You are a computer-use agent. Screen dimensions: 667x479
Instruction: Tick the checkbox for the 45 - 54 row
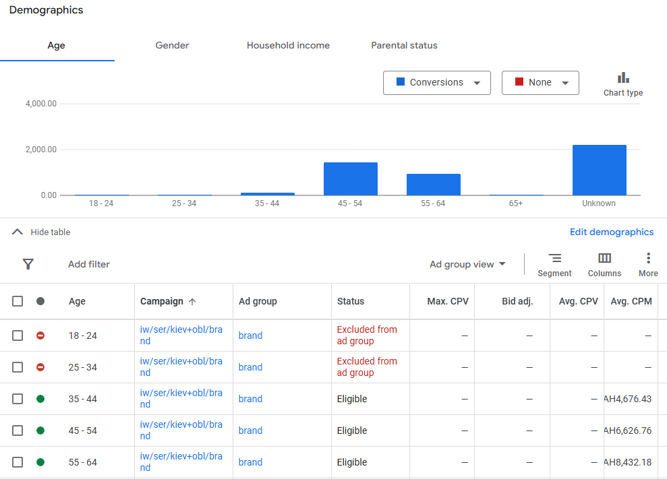coord(18,430)
